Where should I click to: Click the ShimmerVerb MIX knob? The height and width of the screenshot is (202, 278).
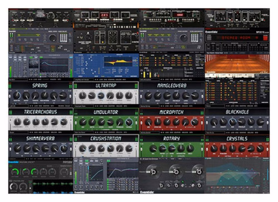tap(18, 148)
